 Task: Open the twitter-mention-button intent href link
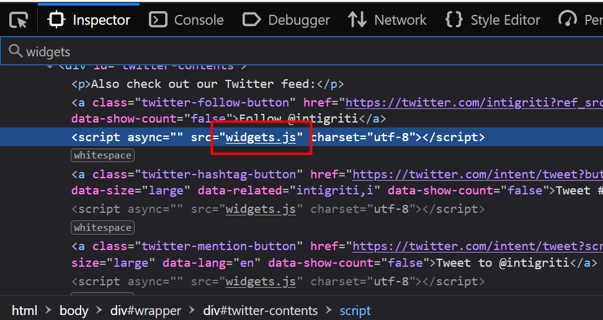(x=478, y=246)
